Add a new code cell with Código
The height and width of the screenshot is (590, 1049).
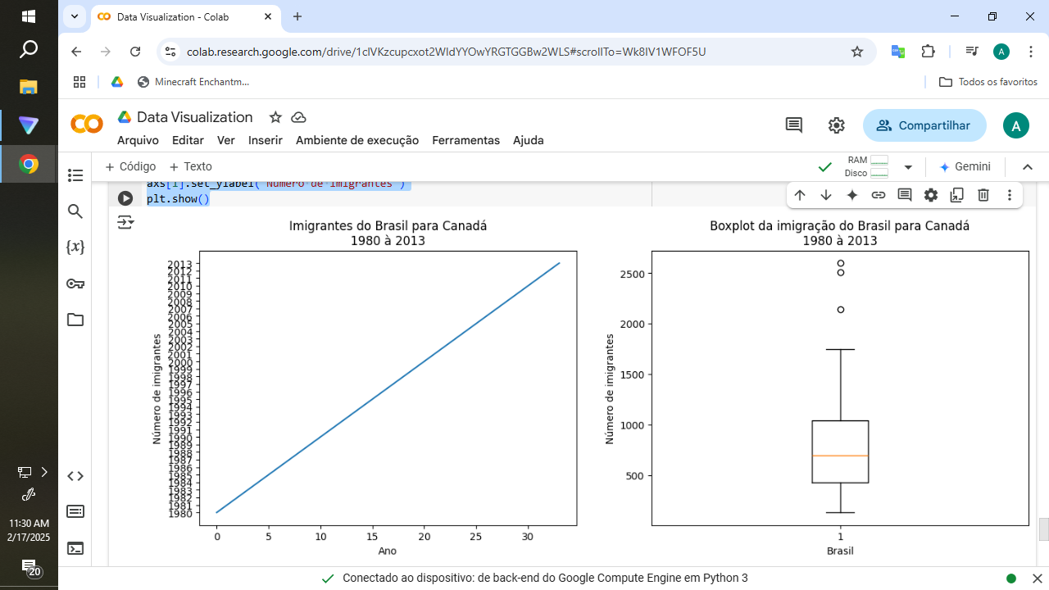tap(130, 166)
